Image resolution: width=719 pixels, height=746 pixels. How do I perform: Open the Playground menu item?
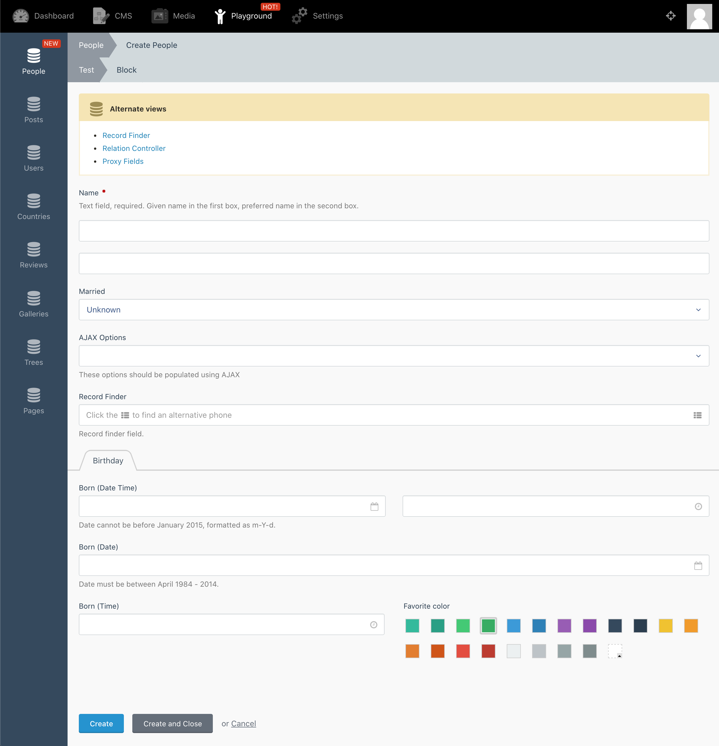(243, 16)
